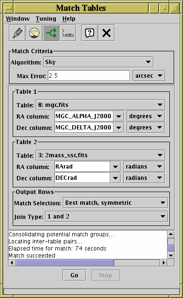183x298 pixels.
Task: Maximize the Match Tables window
Action: point(174,8)
